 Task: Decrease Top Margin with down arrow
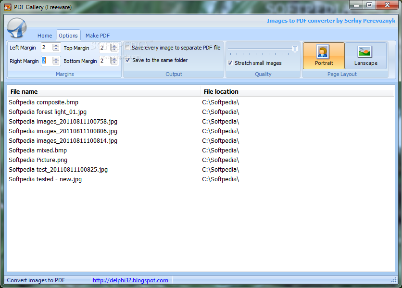114,50
